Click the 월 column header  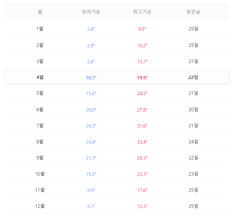click(x=40, y=12)
